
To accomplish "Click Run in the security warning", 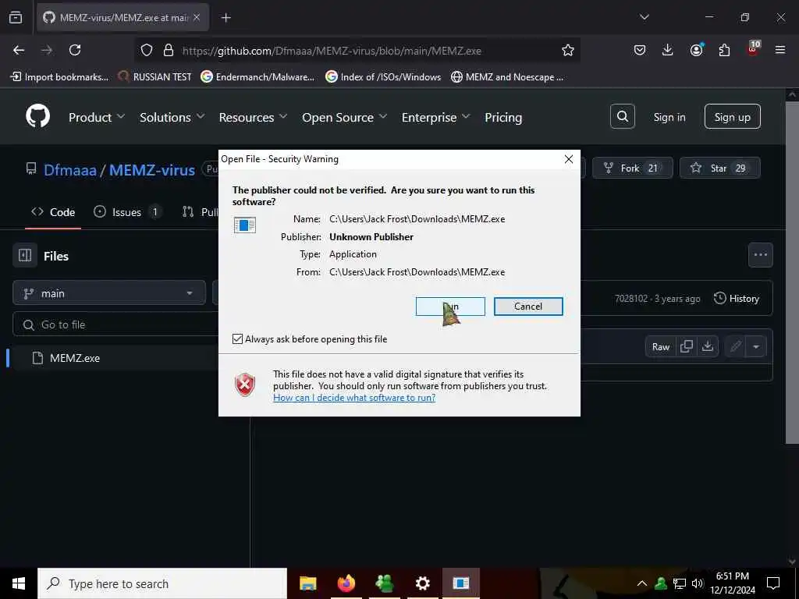I will tap(450, 306).
